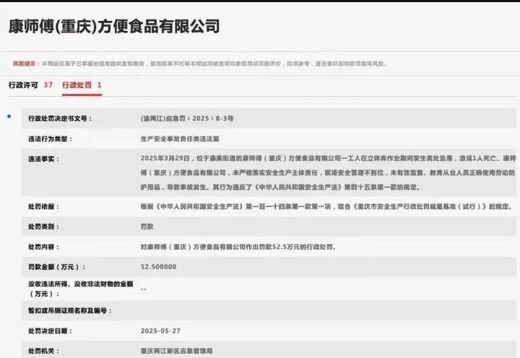This screenshot has height=358, width=520.
Task: Click the blue bullet marker beside the record
Action: [x=9, y=116]
